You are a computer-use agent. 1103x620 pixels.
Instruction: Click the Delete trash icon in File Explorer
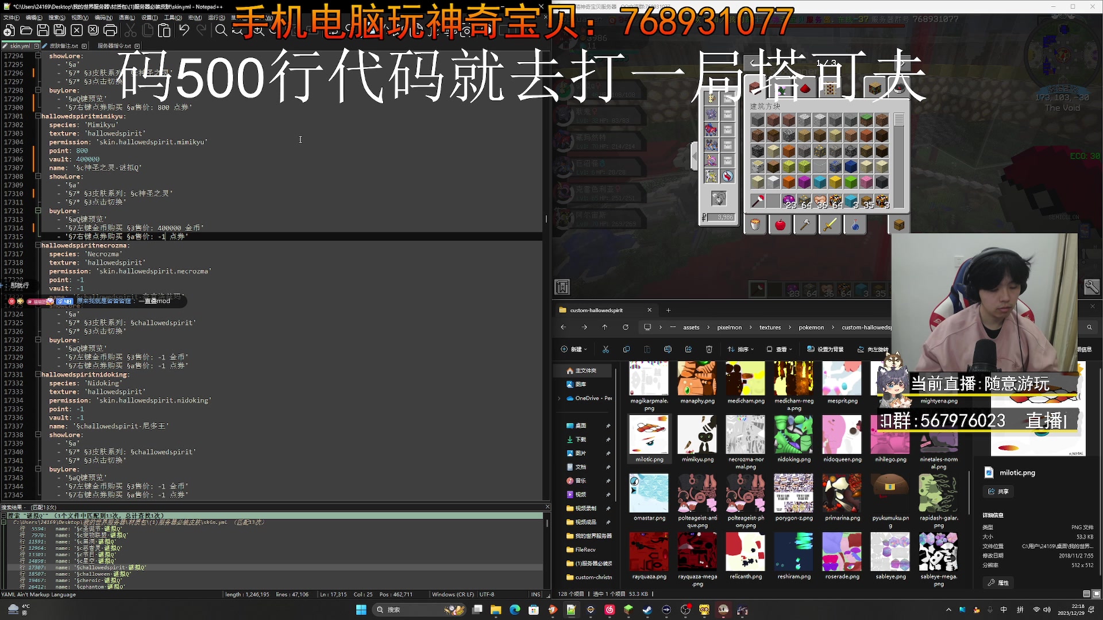709,349
